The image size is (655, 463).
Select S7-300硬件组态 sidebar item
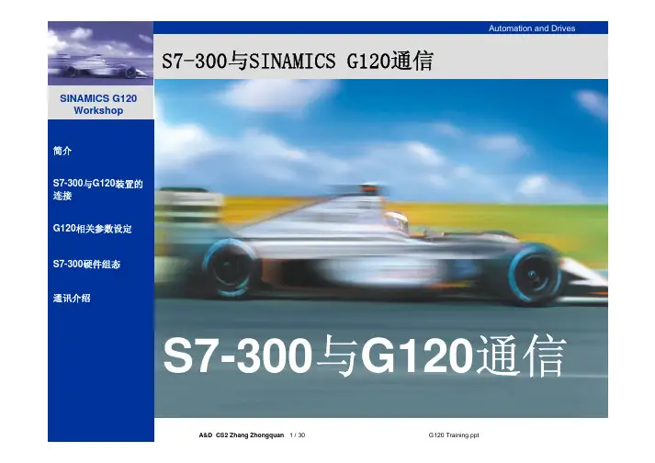[87, 263]
